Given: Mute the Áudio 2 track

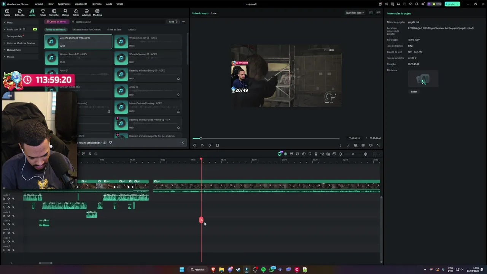Looking at the screenshot, I should 9,207.
